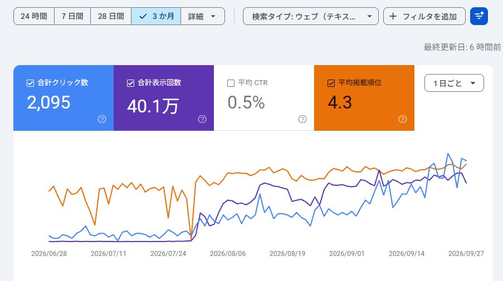The height and width of the screenshot is (281, 503).
Task: Enable the 平均 CTR checkbox
Action: coord(231,83)
